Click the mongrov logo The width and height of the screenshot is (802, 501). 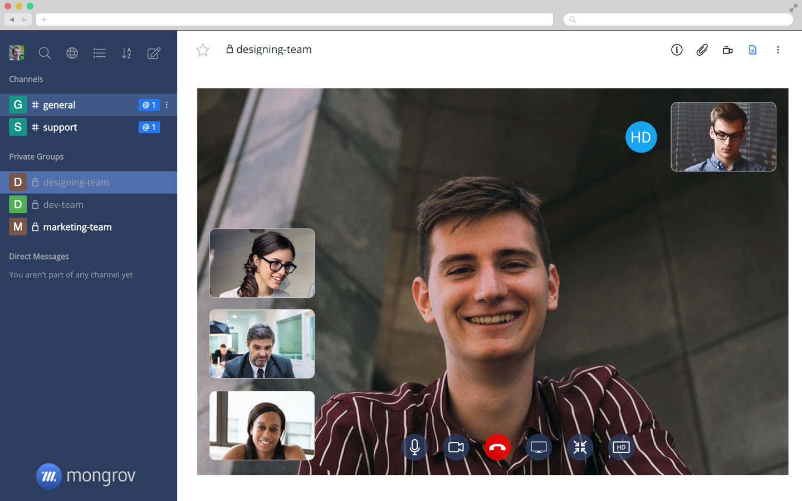click(86, 476)
